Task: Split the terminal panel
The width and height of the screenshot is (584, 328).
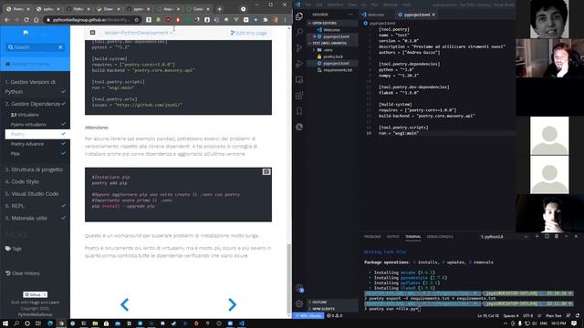Action: pyautogui.click(x=547, y=237)
